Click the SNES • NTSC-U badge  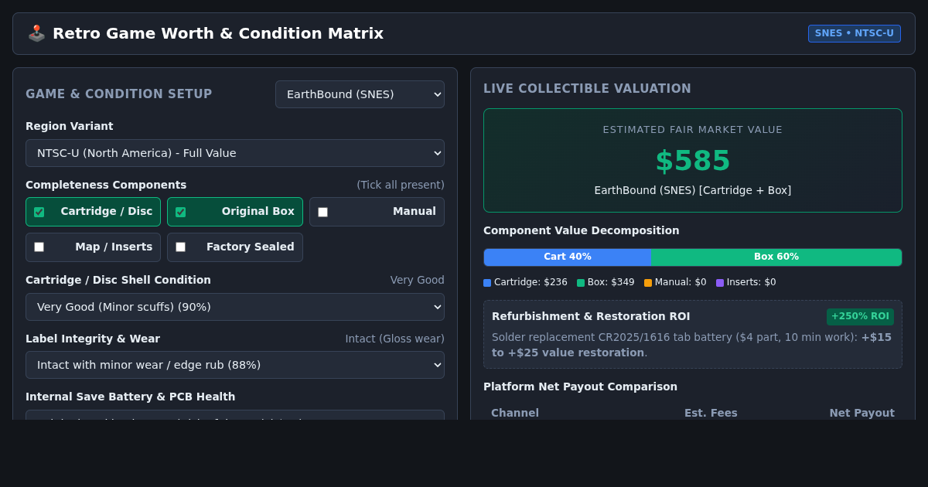[855, 33]
